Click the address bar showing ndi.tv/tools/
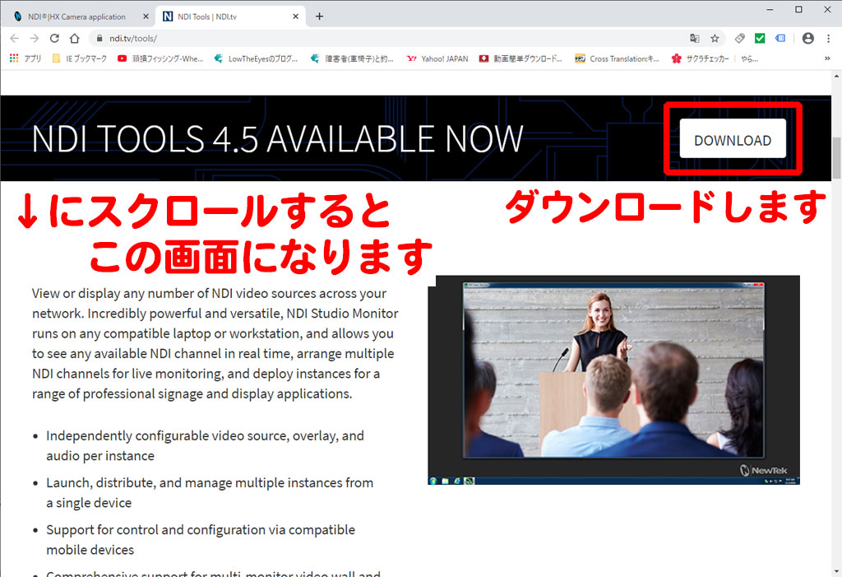This screenshot has width=842, height=577. click(370, 38)
